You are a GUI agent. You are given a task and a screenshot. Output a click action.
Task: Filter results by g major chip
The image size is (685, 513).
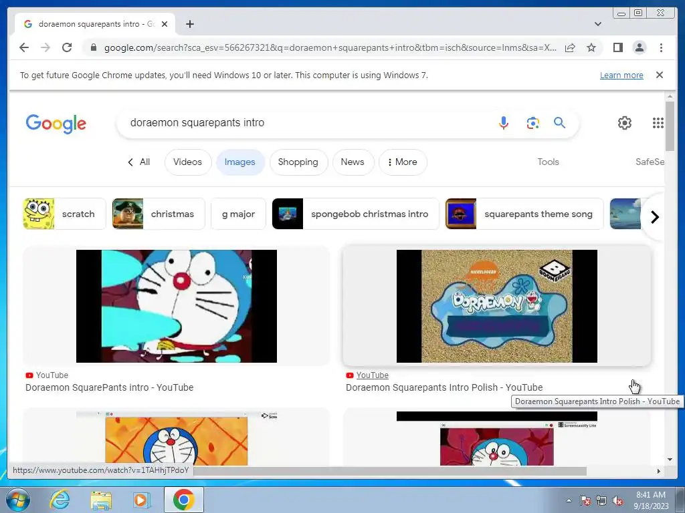(x=238, y=214)
